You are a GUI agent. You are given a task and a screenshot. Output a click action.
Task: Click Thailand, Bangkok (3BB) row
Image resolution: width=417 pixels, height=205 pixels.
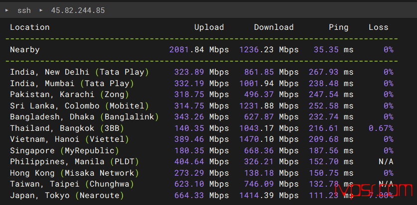click(x=202, y=128)
